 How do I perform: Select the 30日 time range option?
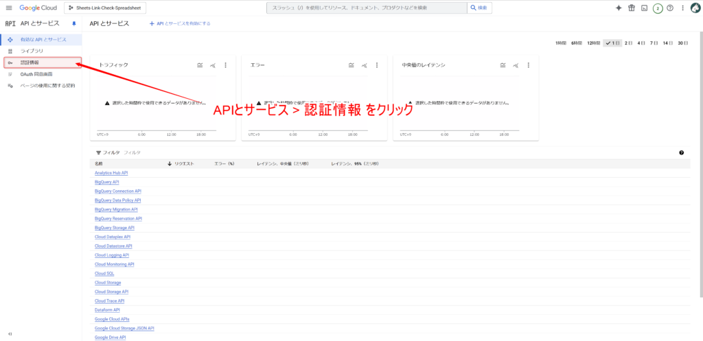[x=682, y=43]
